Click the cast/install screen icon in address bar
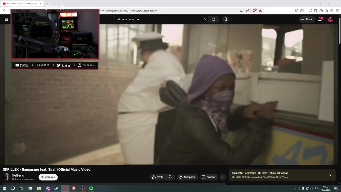 (x=242, y=11)
